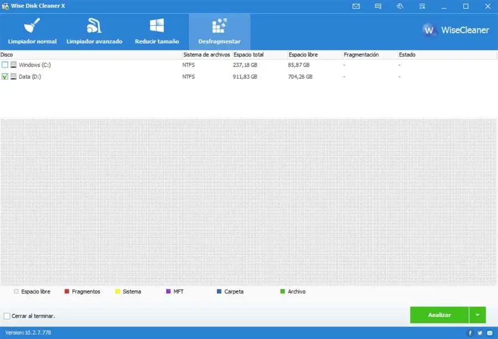Sort by Espacio total column header
498x339 pixels.
[x=260, y=55]
